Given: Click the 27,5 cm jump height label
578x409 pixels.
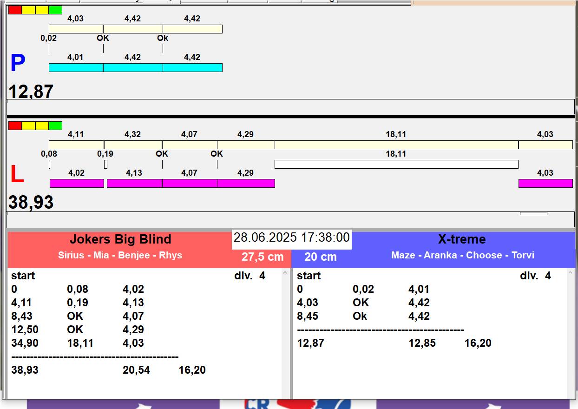Looking at the screenshot, I should point(262,257).
